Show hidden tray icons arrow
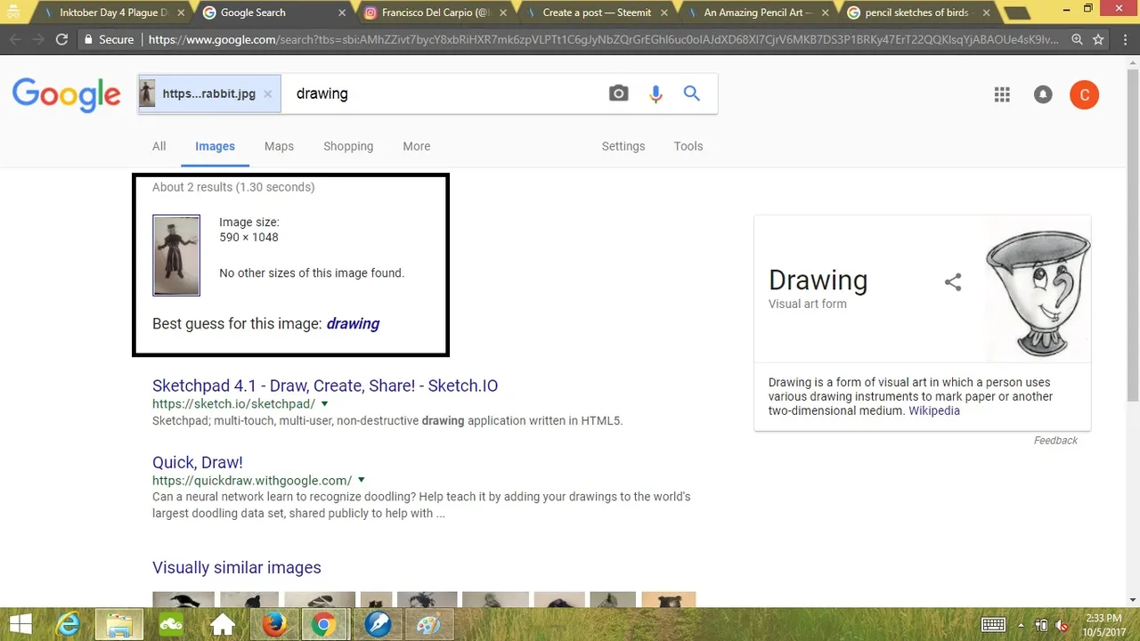The height and width of the screenshot is (641, 1140). 1020,625
